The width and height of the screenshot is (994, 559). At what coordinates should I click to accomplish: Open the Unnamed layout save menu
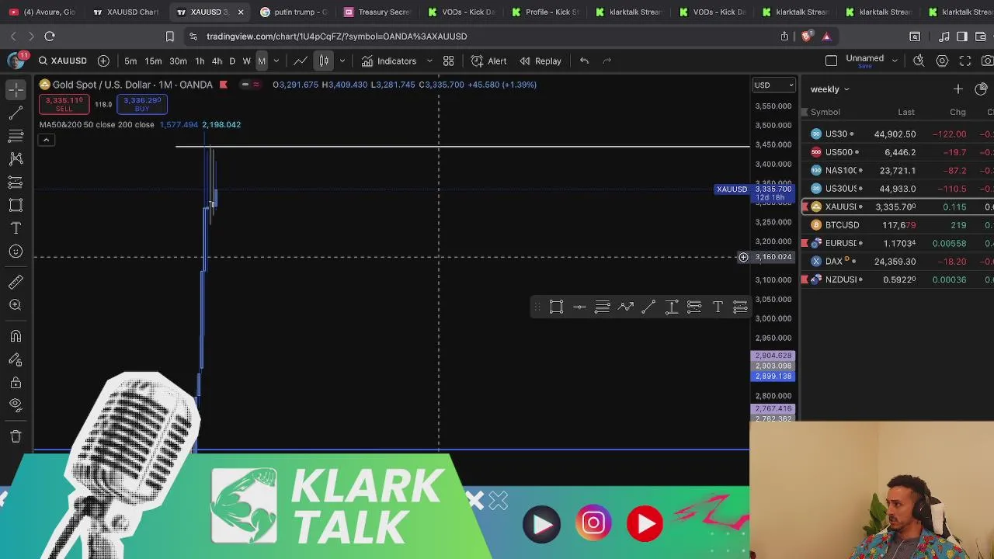871,61
